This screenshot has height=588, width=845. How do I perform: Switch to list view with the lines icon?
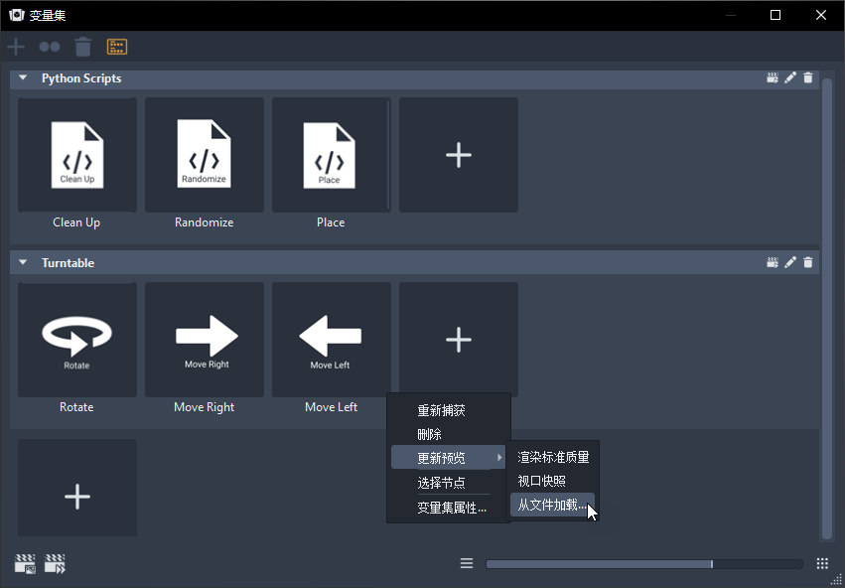tap(466, 563)
